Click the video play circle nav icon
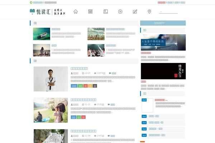This screenshot has height=143, width=215. click(x=120, y=11)
